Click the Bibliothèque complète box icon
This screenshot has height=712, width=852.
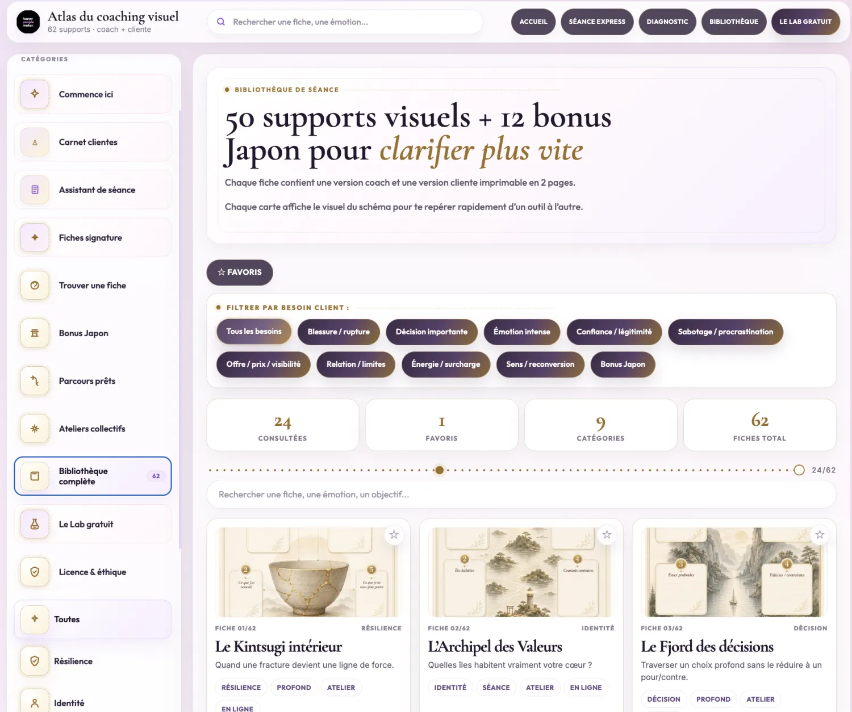pos(35,476)
